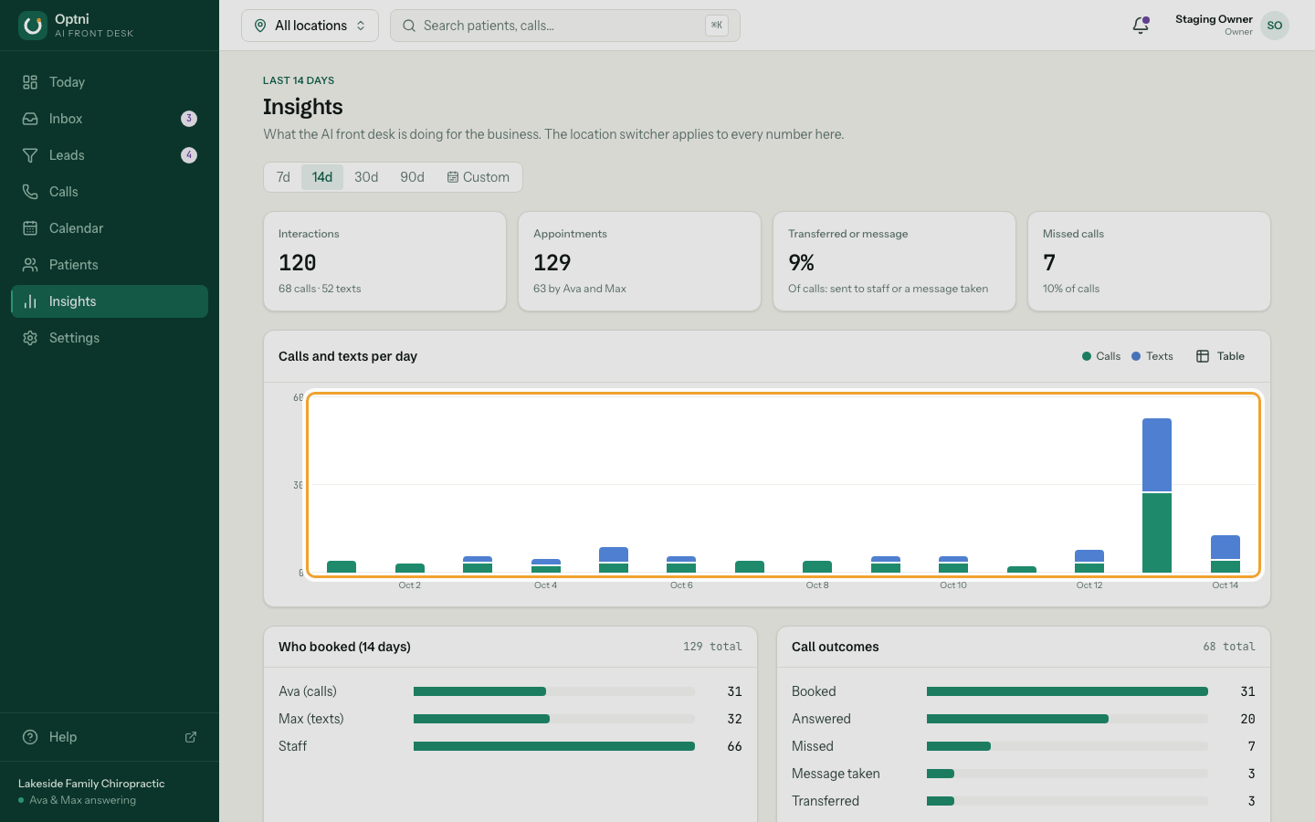Open the Custom date range picker
Image resolution: width=1315 pixels, height=822 pixels.
tap(478, 177)
